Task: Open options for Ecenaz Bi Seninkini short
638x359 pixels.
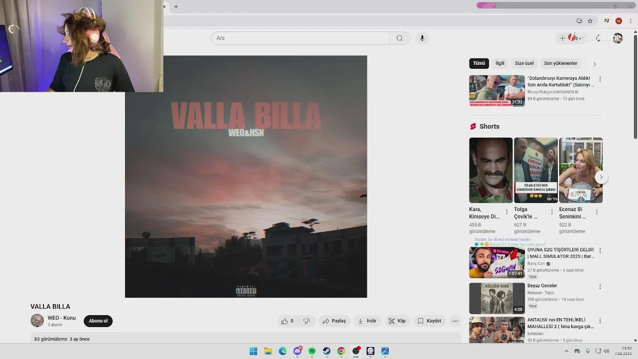Action: [597, 212]
